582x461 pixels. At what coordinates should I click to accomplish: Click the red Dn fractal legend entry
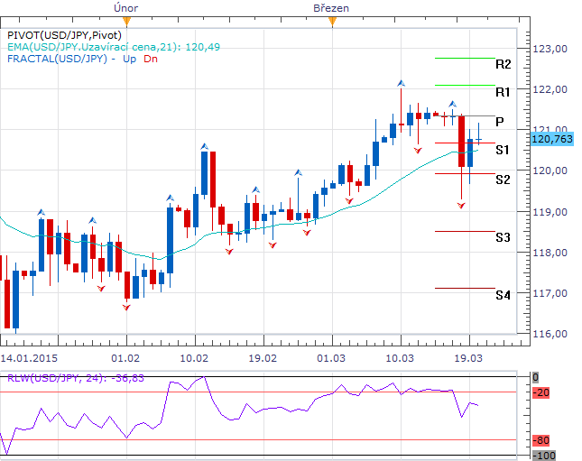click(x=150, y=60)
